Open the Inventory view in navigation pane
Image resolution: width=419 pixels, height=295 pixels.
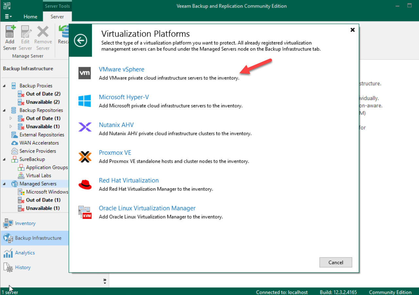25,223
